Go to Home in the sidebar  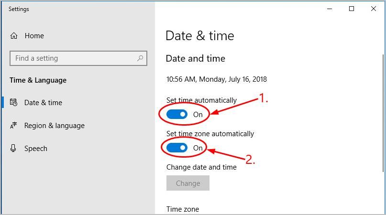pyautogui.click(x=34, y=36)
